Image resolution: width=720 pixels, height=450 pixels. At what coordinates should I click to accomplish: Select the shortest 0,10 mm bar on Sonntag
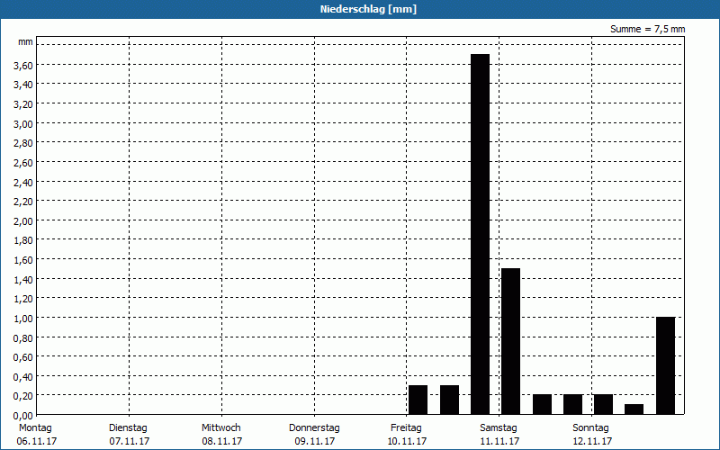click(x=634, y=409)
